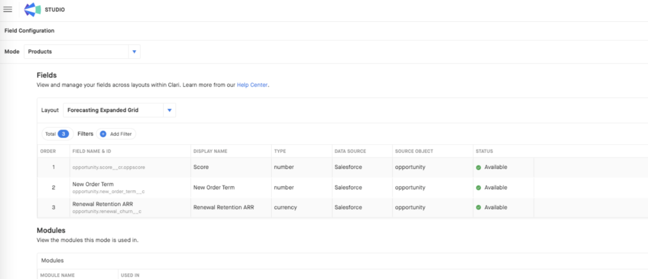Image resolution: width=648 pixels, height=279 pixels.
Task: Sort by FIELD NAME & ID column header
Action: click(x=92, y=151)
